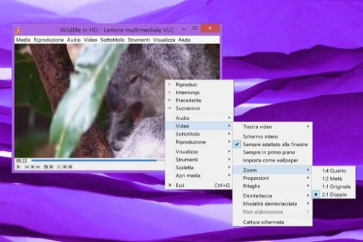The width and height of the screenshot is (363, 242).
Task: Click the VLC cone icon in the title bar
Action: click(19, 30)
